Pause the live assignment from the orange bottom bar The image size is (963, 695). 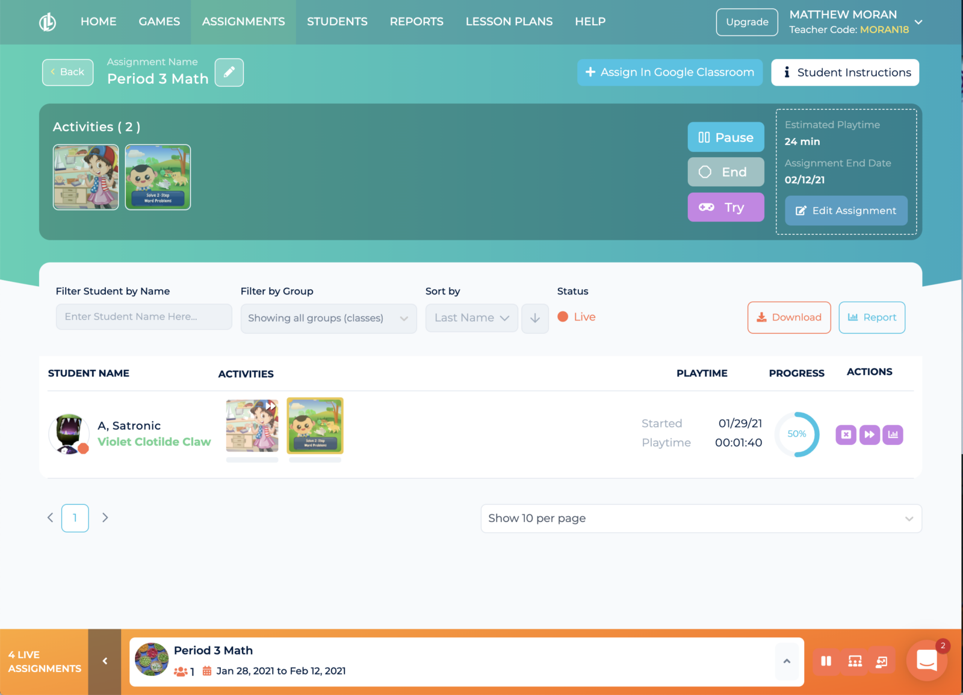(826, 661)
